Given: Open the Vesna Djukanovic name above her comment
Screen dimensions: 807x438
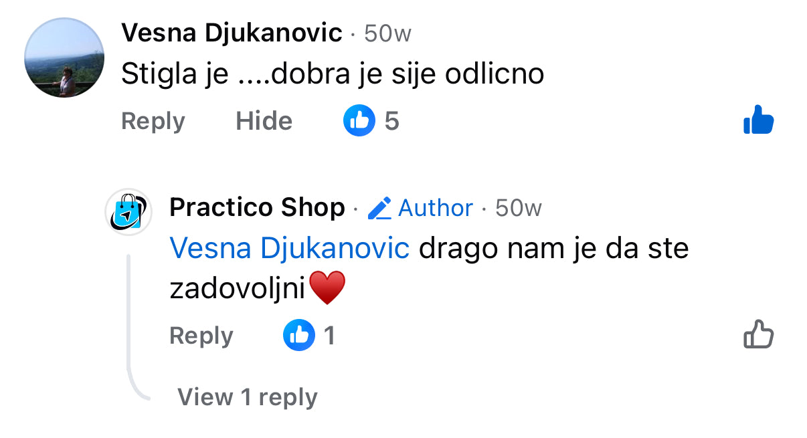Looking at the screenshot, I should (x=232, y=32).
